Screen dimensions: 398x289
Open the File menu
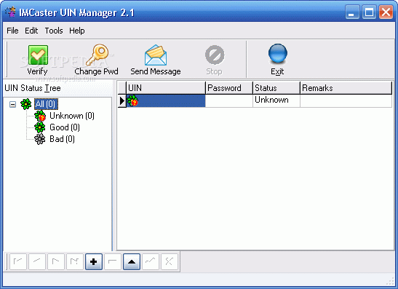(12, 31)
